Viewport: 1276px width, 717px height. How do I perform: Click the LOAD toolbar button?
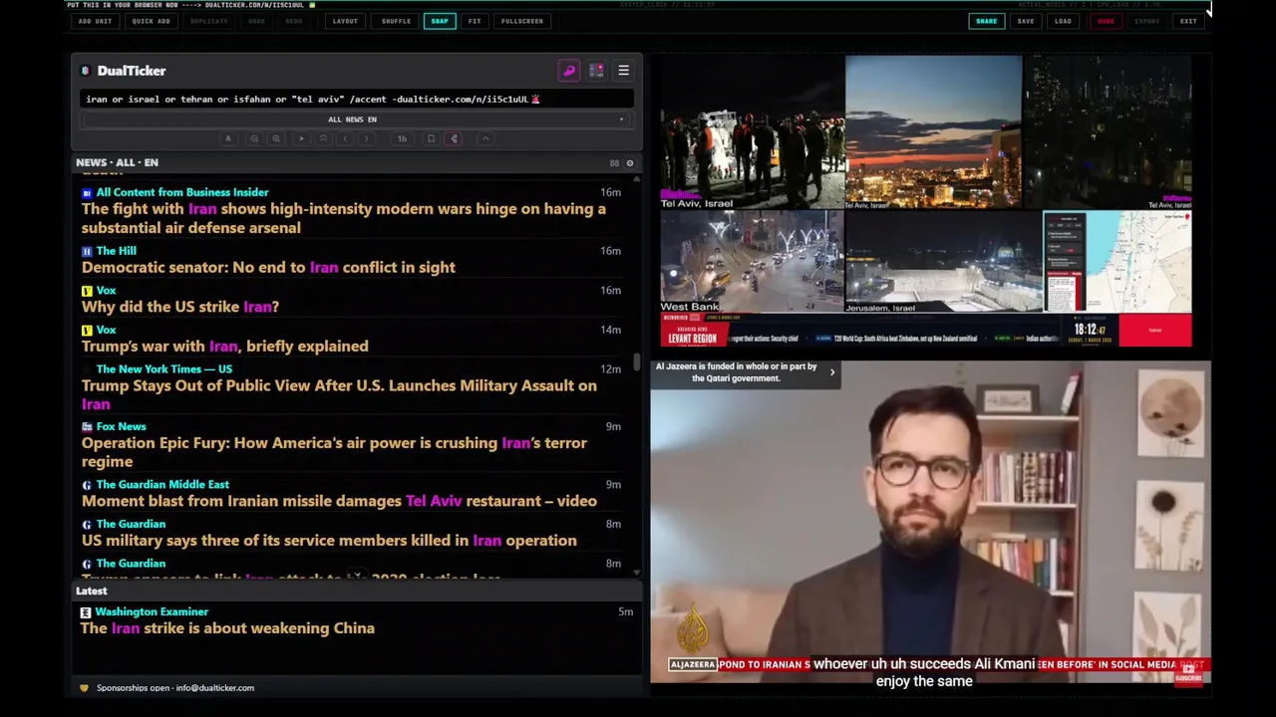1064,21
